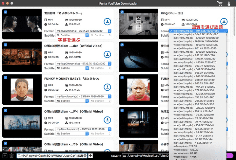Open second Subtitle dropdown for Official髭男dism ...デイ
The image size is (236, 160).
point(100,133)
